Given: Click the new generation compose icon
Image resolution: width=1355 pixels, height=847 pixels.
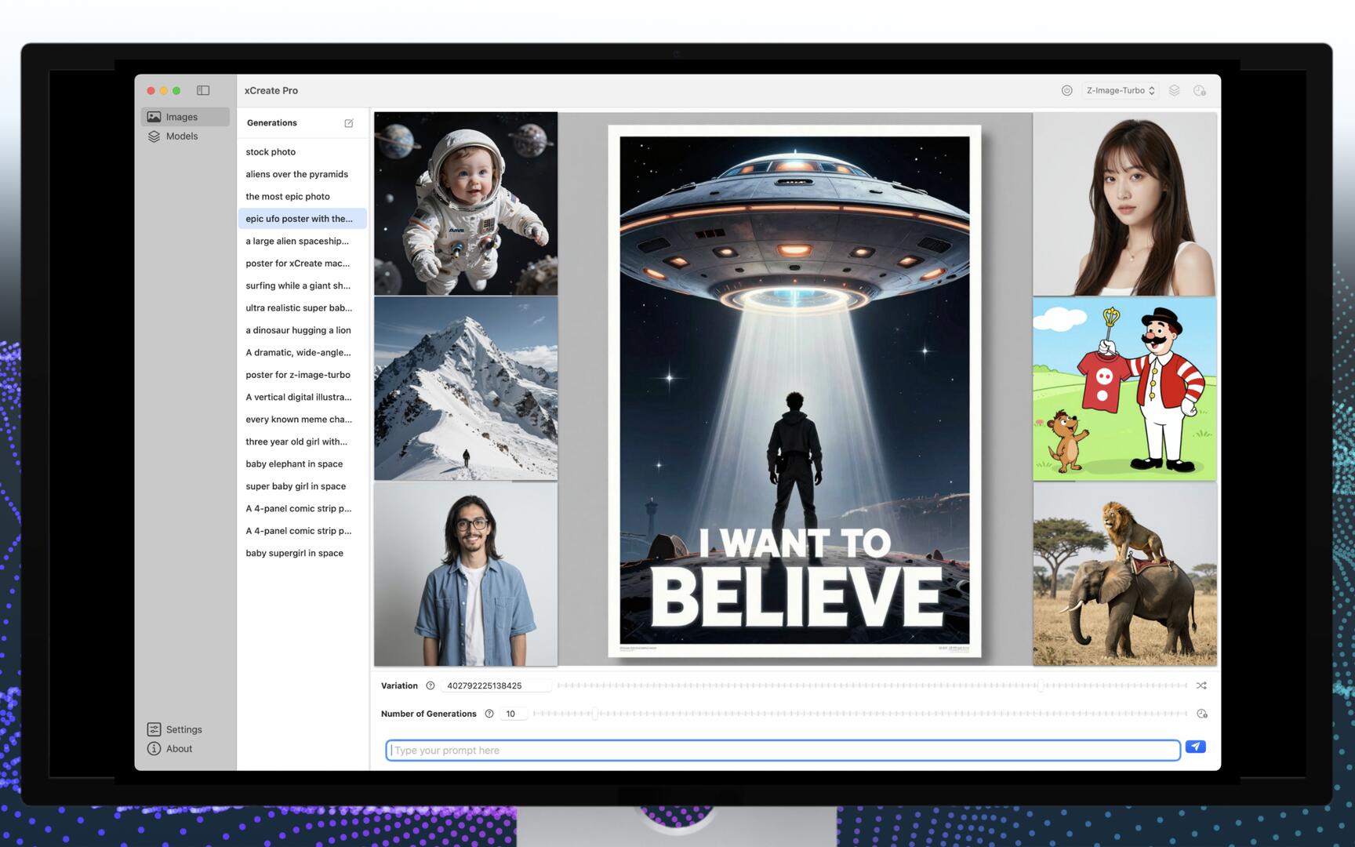Looking at the screenshot, I should pos(349,123).
